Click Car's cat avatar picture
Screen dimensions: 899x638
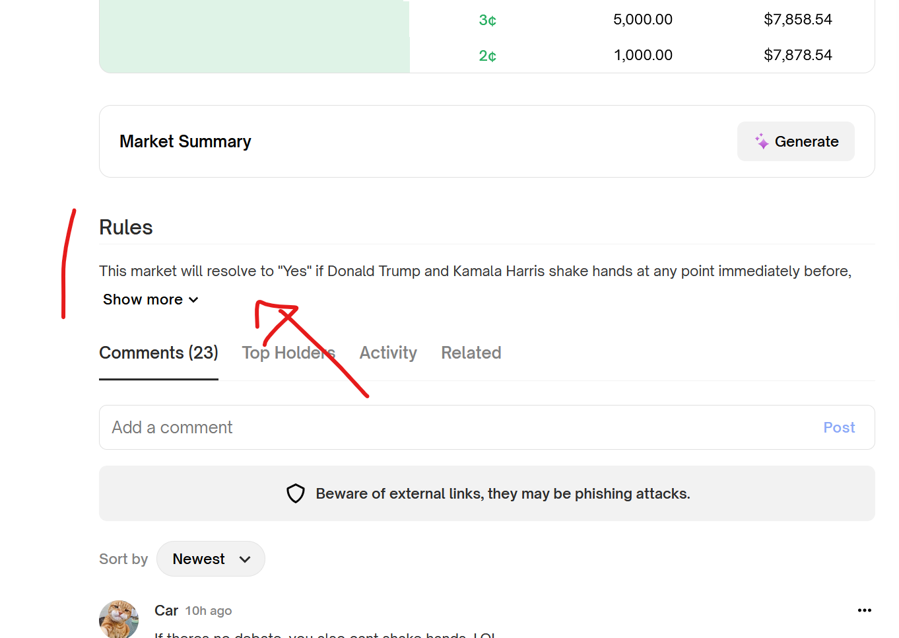[x=119, y=619]
